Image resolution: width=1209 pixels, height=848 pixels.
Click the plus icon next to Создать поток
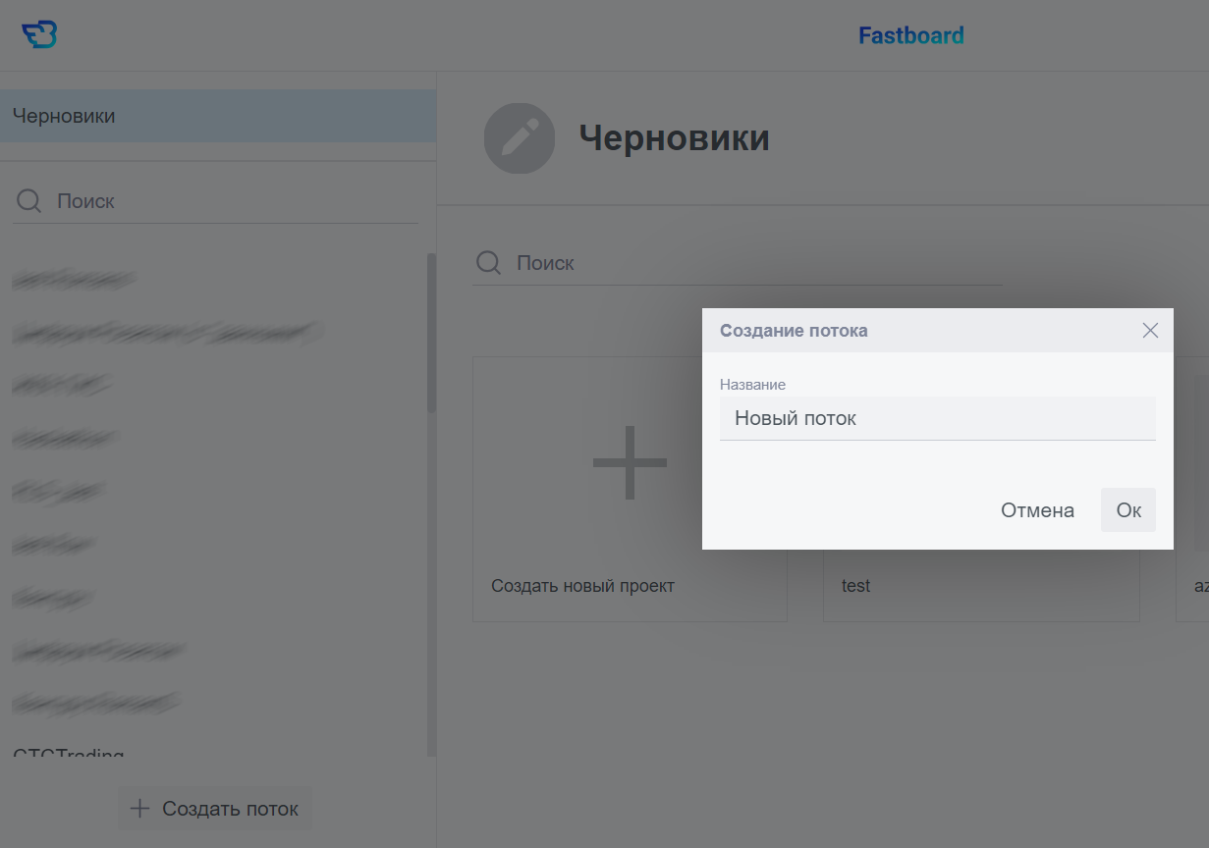140,809
